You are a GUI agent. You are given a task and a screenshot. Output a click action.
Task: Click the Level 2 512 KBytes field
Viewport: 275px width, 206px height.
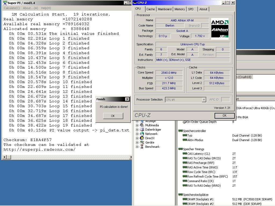217,83
